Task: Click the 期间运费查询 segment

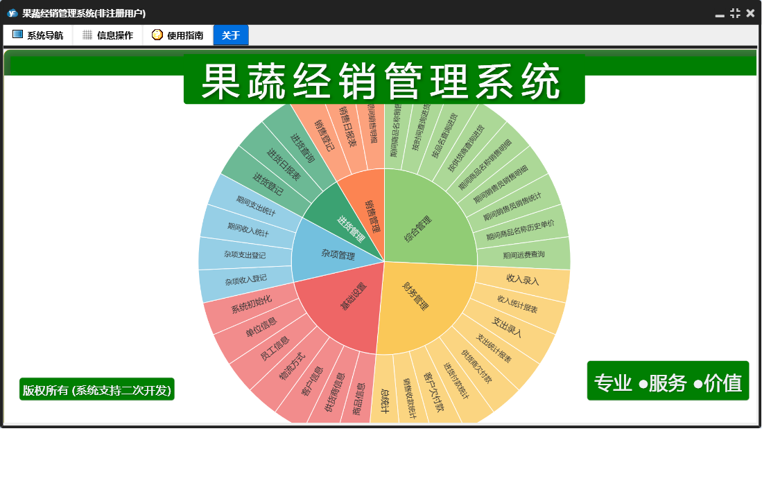Action: point(523,254)
